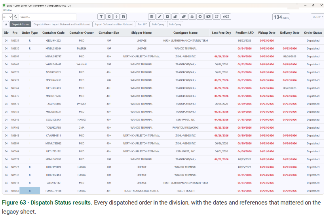Click the document export icon
Viewport: 325px width, 216px height.
pyautogui.click(x=124, y=17)
